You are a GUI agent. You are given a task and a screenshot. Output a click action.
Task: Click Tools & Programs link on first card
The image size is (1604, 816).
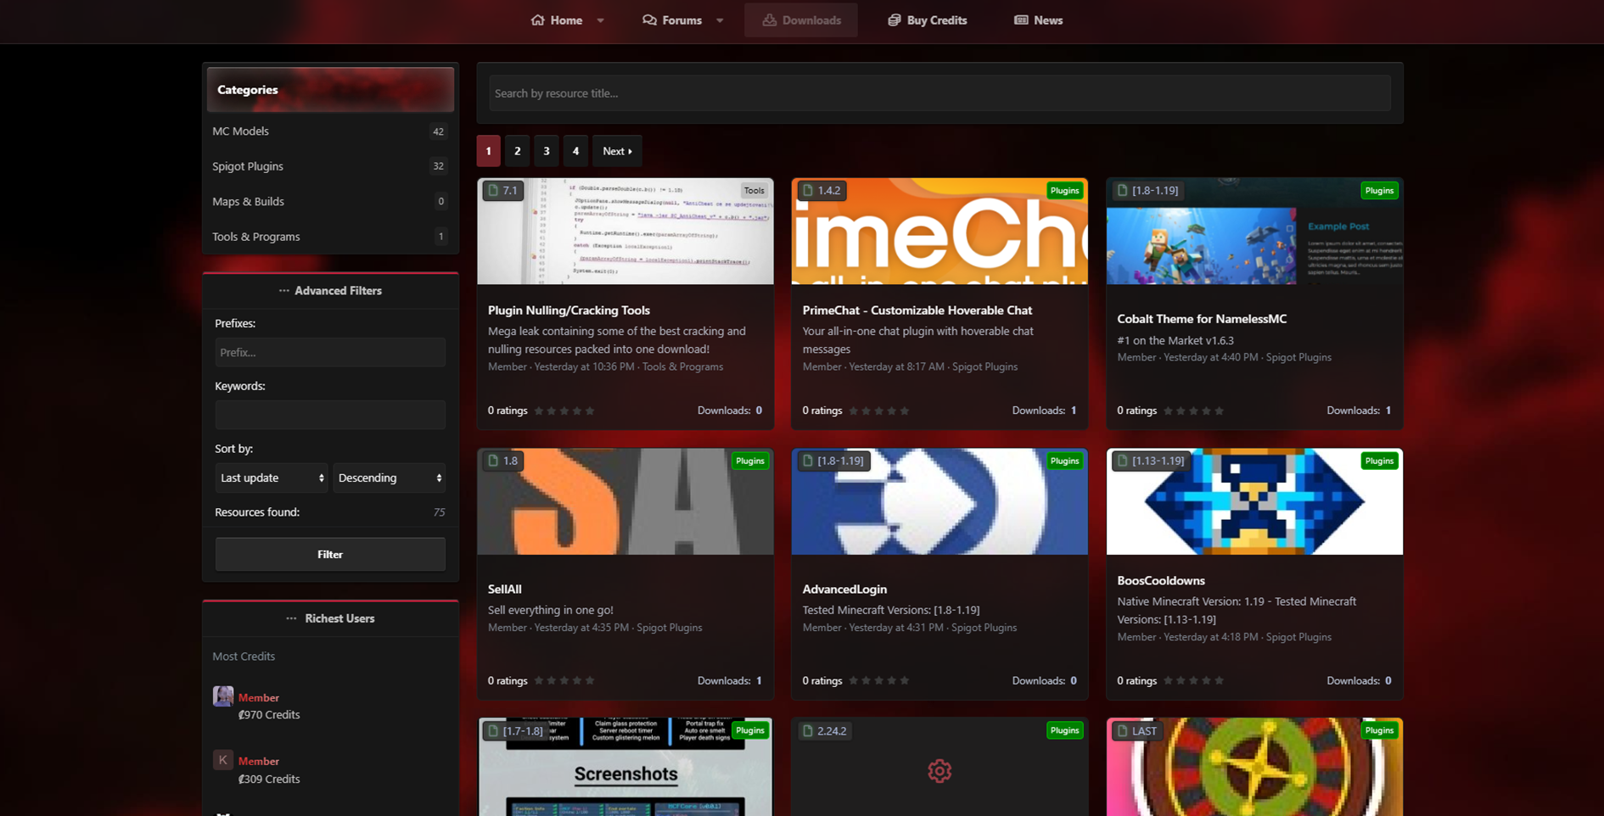[x=683, y=366]
